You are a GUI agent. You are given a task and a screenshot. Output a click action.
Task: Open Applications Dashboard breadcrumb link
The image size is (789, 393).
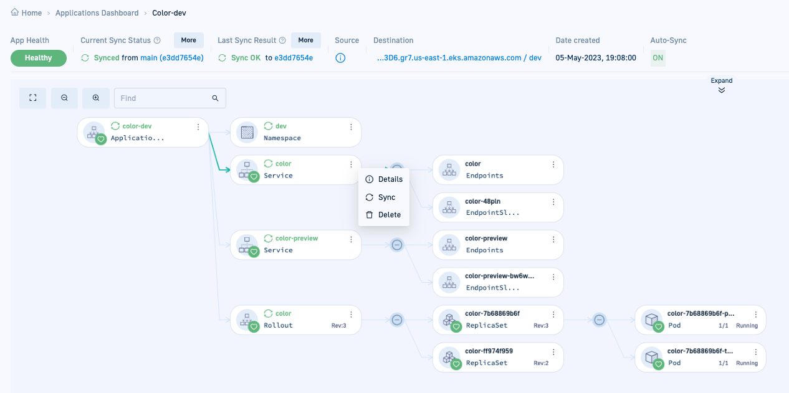97,13
